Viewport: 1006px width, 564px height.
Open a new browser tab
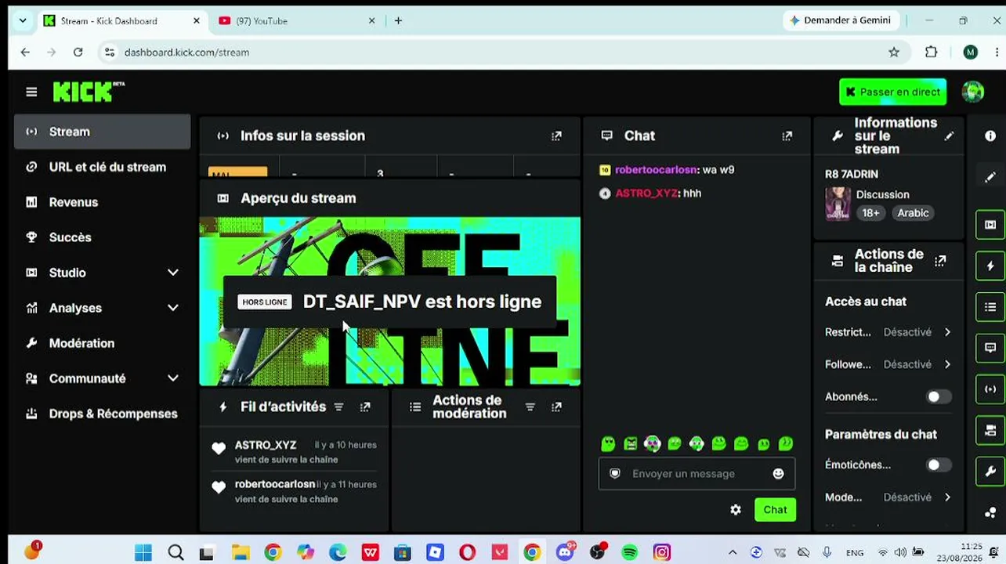[398, 21]
